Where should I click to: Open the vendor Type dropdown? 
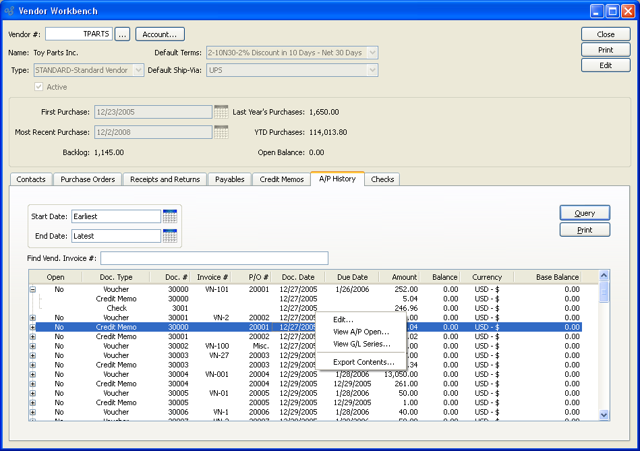pos(138,70)
